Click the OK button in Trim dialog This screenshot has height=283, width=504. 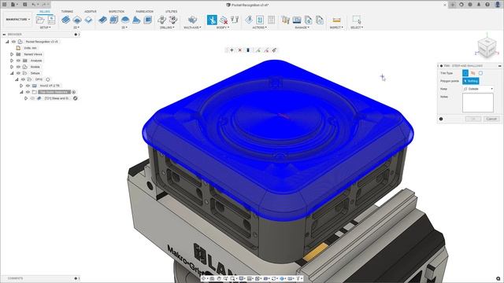pos(473,119)
